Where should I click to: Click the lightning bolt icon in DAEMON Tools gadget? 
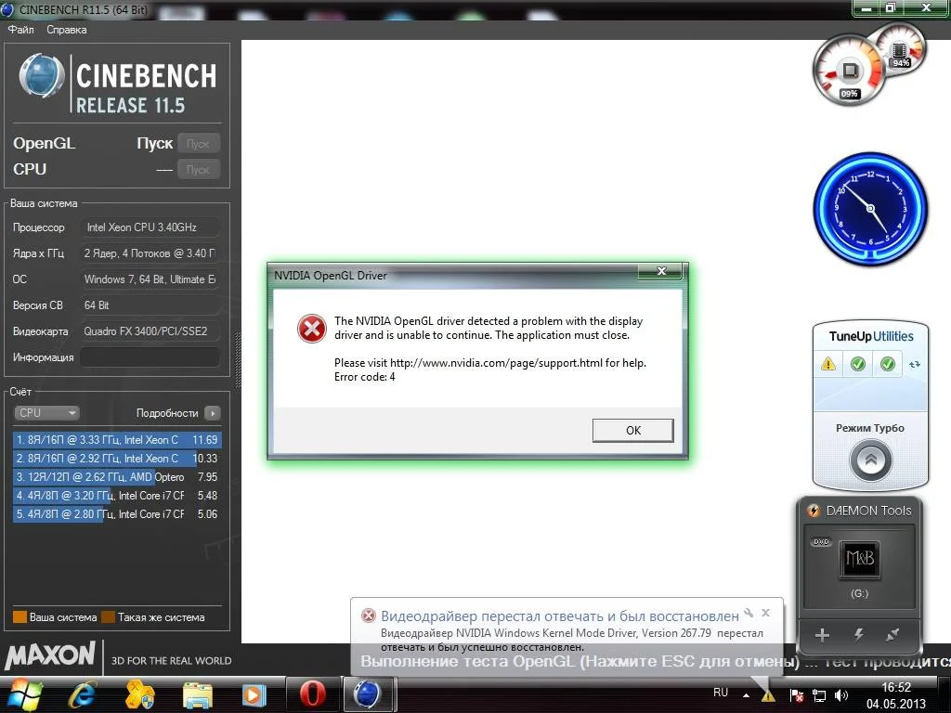(858, 635)
